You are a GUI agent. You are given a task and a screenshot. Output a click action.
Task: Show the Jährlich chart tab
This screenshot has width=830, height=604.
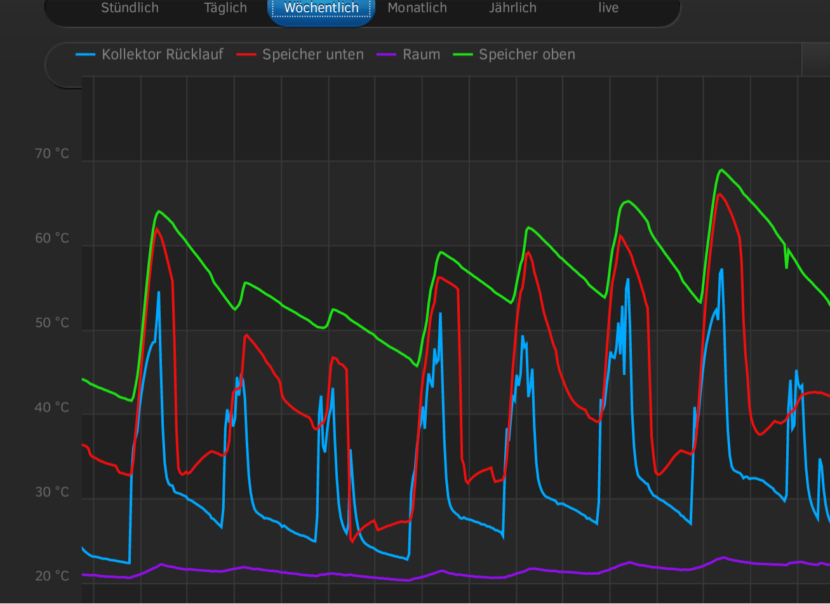click(512, 8)
